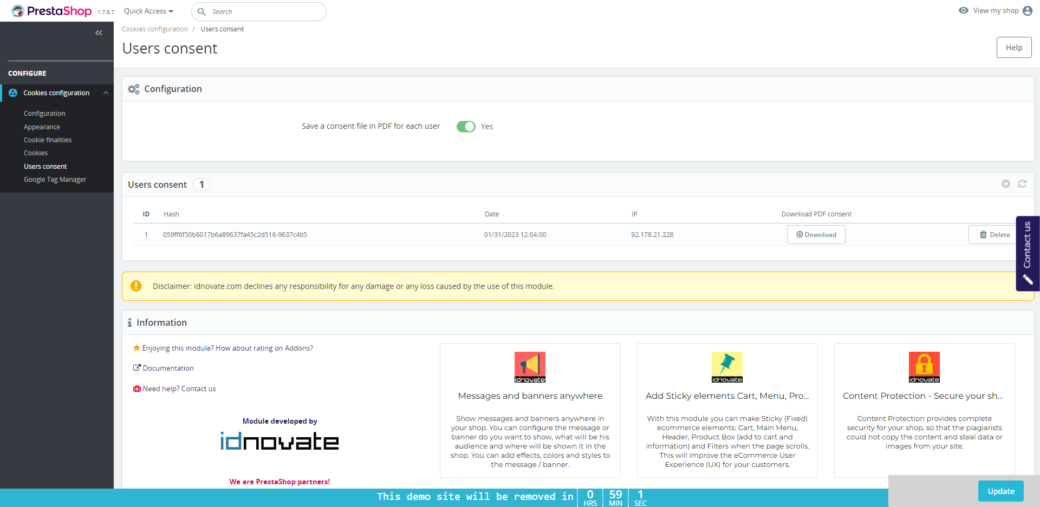Click the IP column header

pos(634,214)
